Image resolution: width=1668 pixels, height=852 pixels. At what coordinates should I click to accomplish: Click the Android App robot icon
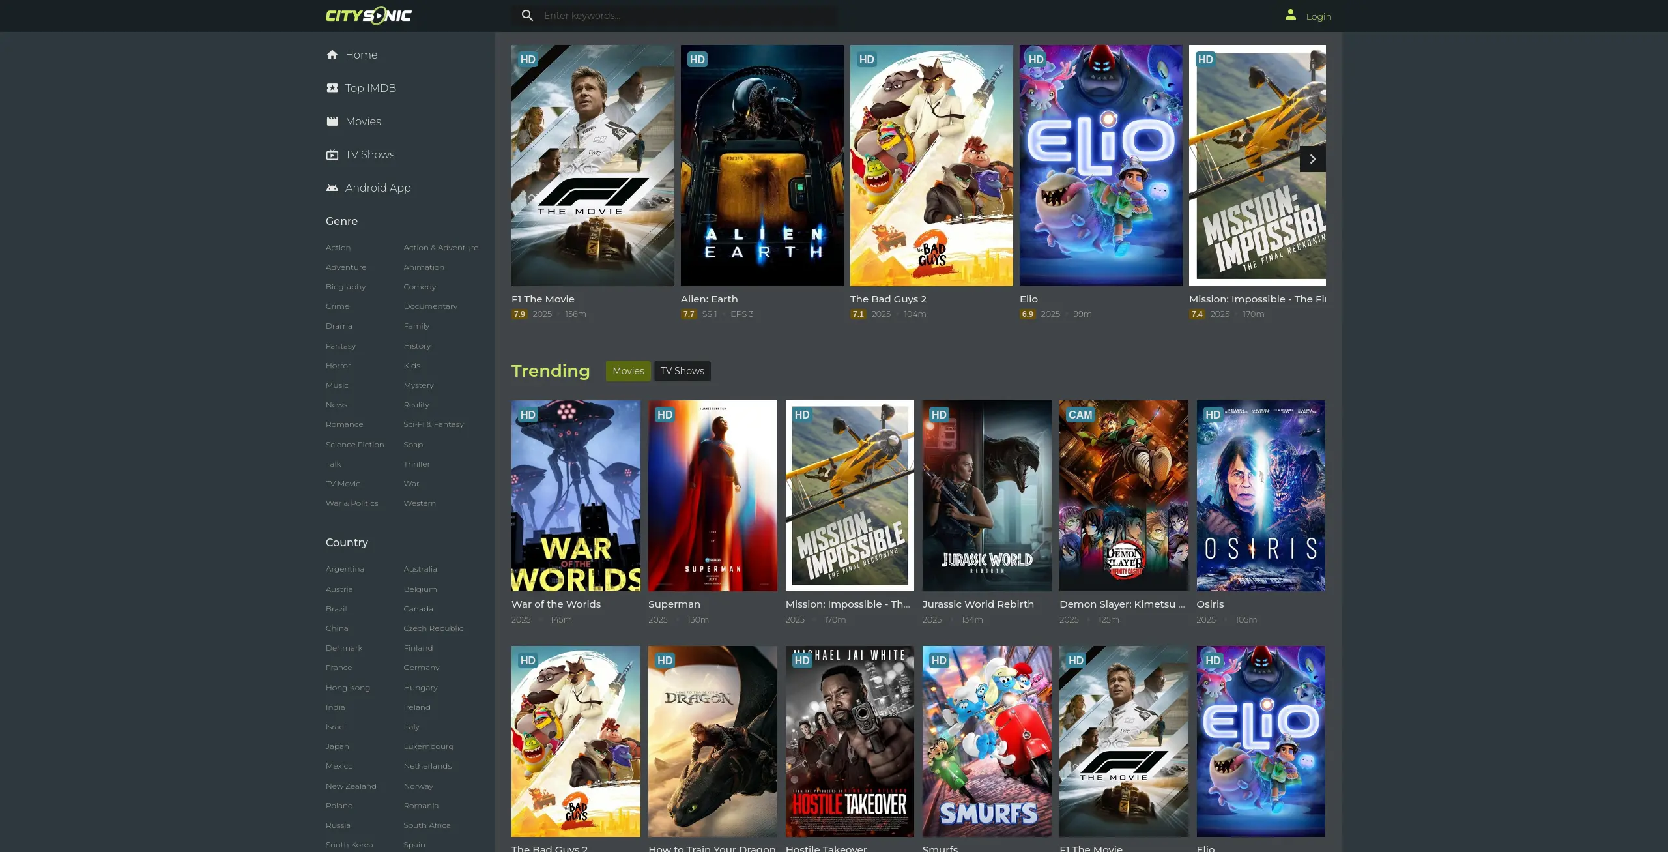[x=332, y=188]
